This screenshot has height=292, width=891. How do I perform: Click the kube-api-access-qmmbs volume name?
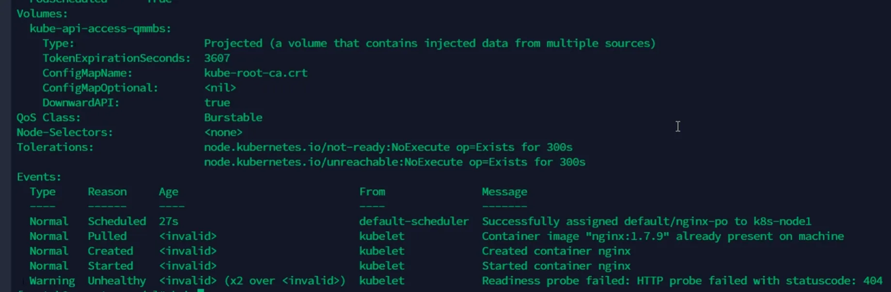pos(100,29)
